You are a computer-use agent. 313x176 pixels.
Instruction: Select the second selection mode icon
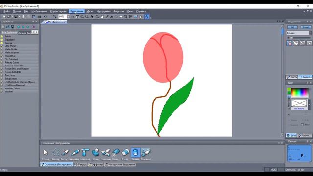pyautogui.click(x=296, y=43)
